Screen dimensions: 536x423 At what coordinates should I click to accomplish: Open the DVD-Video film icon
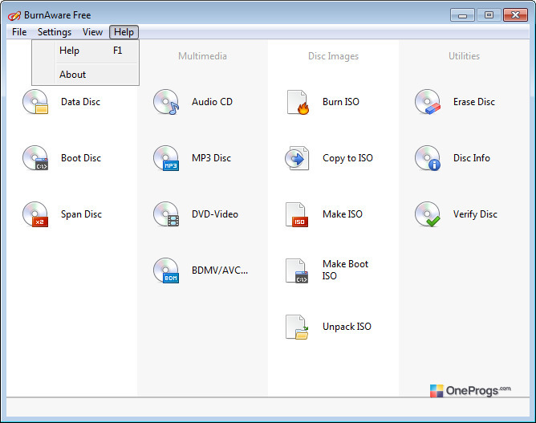166,214
